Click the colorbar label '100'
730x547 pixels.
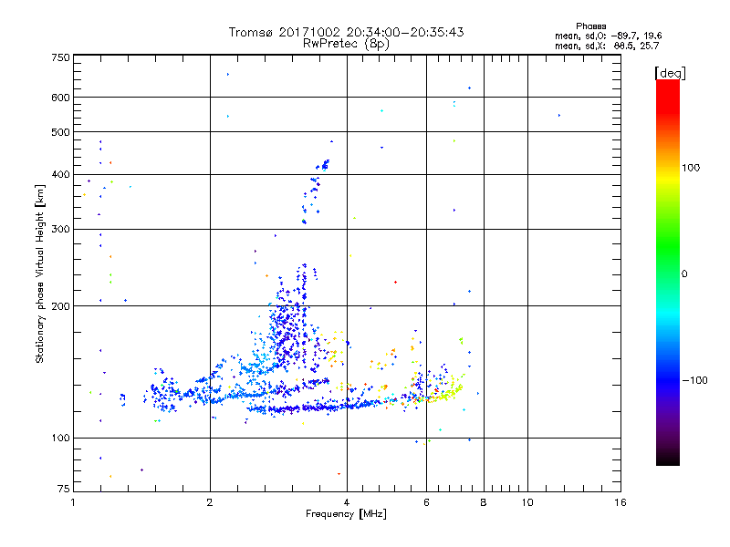(691, 168)
